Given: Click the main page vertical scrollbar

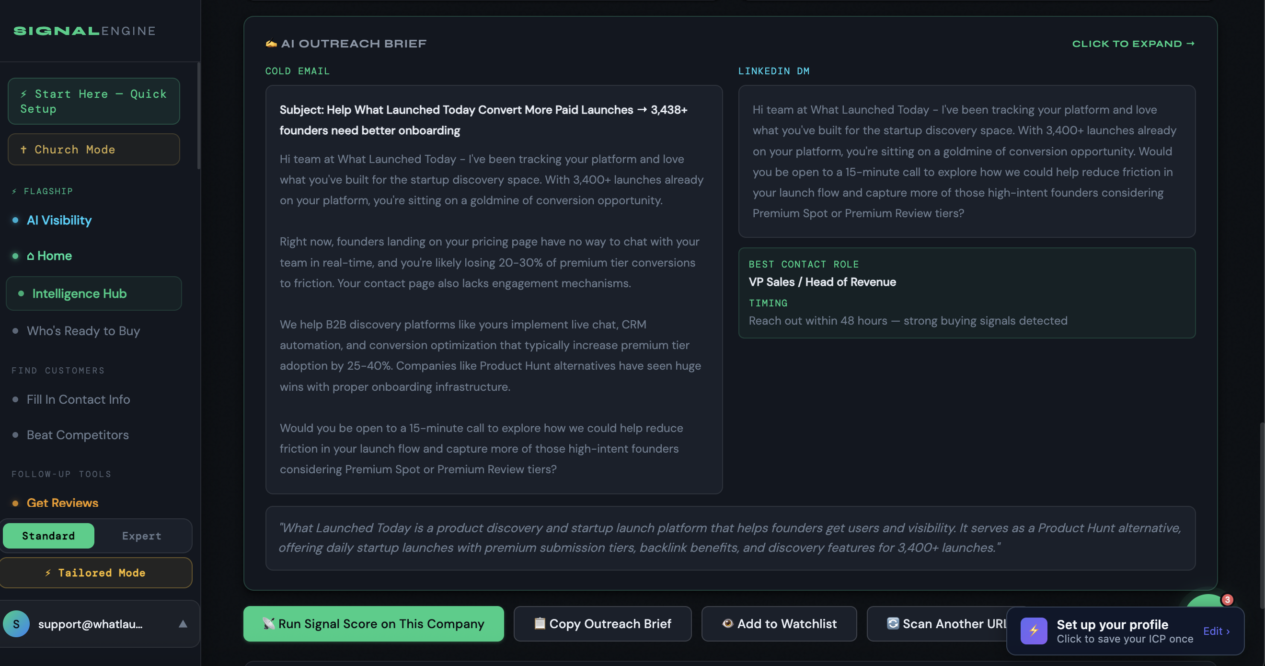Looking at the screenshot, I should 1261,516.
